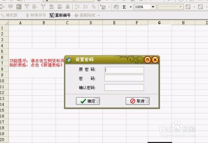Viewport: 208px width, 143px height.
Task: Open the dropdown arrow beside AutoSum sigma
Action: click(x=131, y=7)
